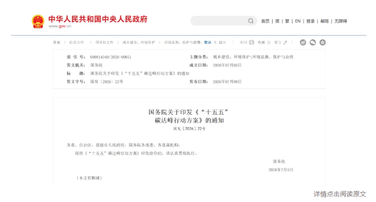This screenshot has height=202, width=376.
Task: Switch to simplified Chinese 简
Action: point(277,21)
